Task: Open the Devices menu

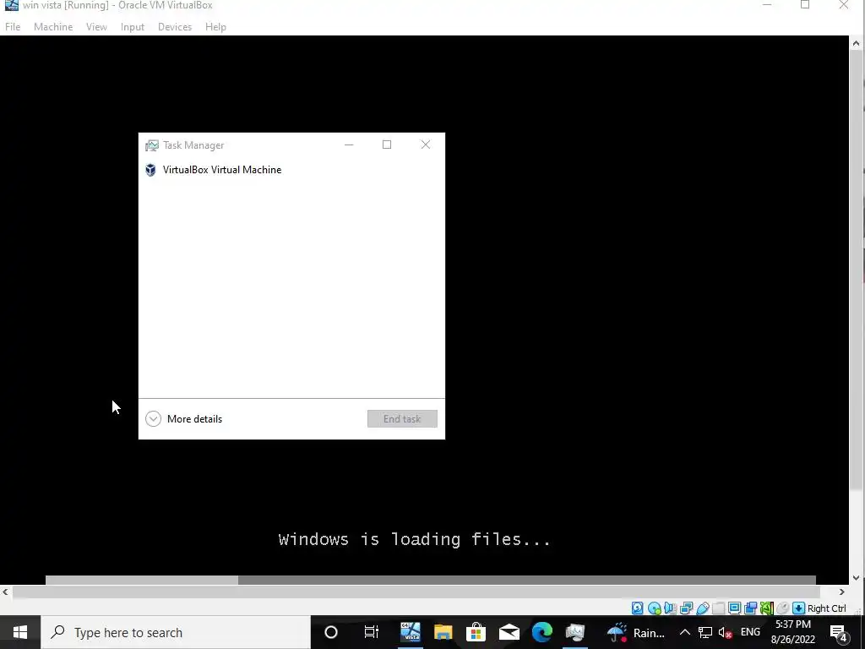Action: click(x=175, y=26)
